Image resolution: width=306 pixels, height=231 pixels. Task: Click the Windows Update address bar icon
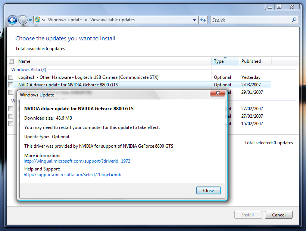point(37,20)
